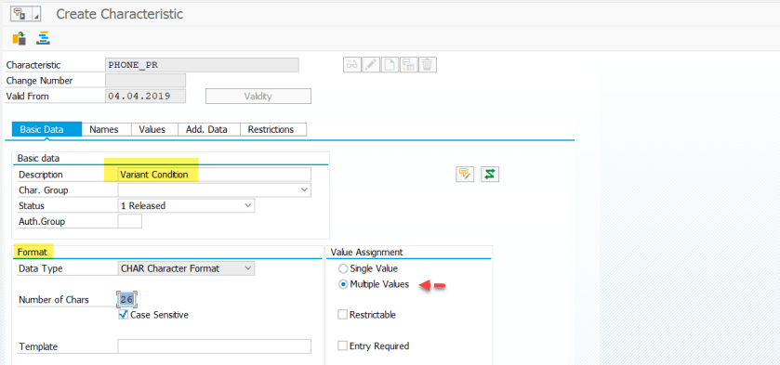Click the green crossed arrows icon

click(490, 174)
